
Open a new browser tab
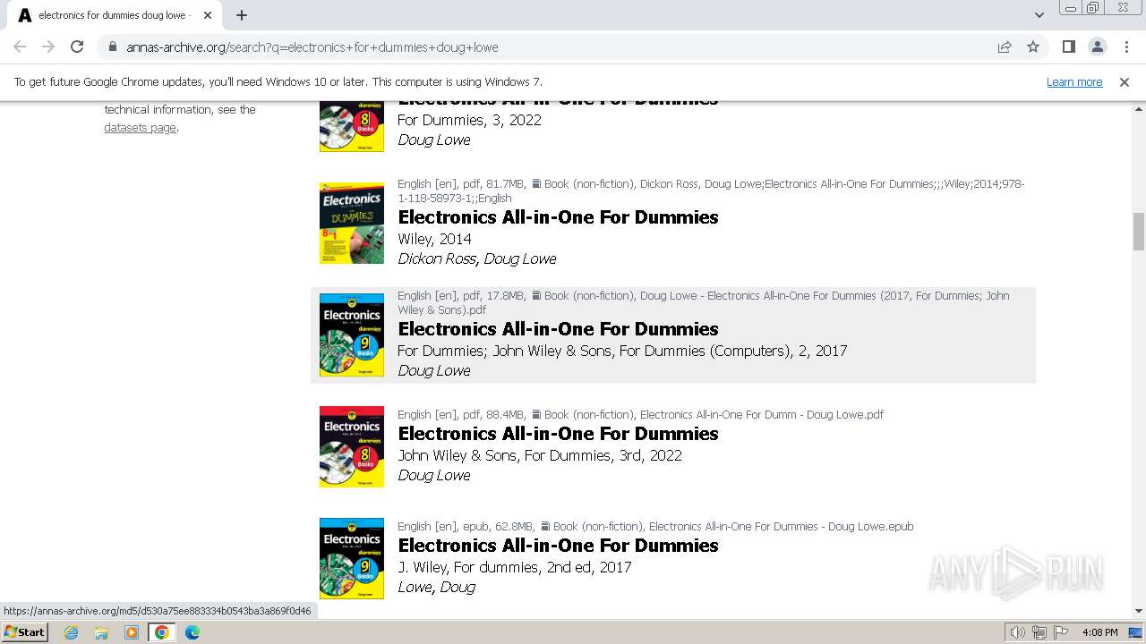coord(242,15)
